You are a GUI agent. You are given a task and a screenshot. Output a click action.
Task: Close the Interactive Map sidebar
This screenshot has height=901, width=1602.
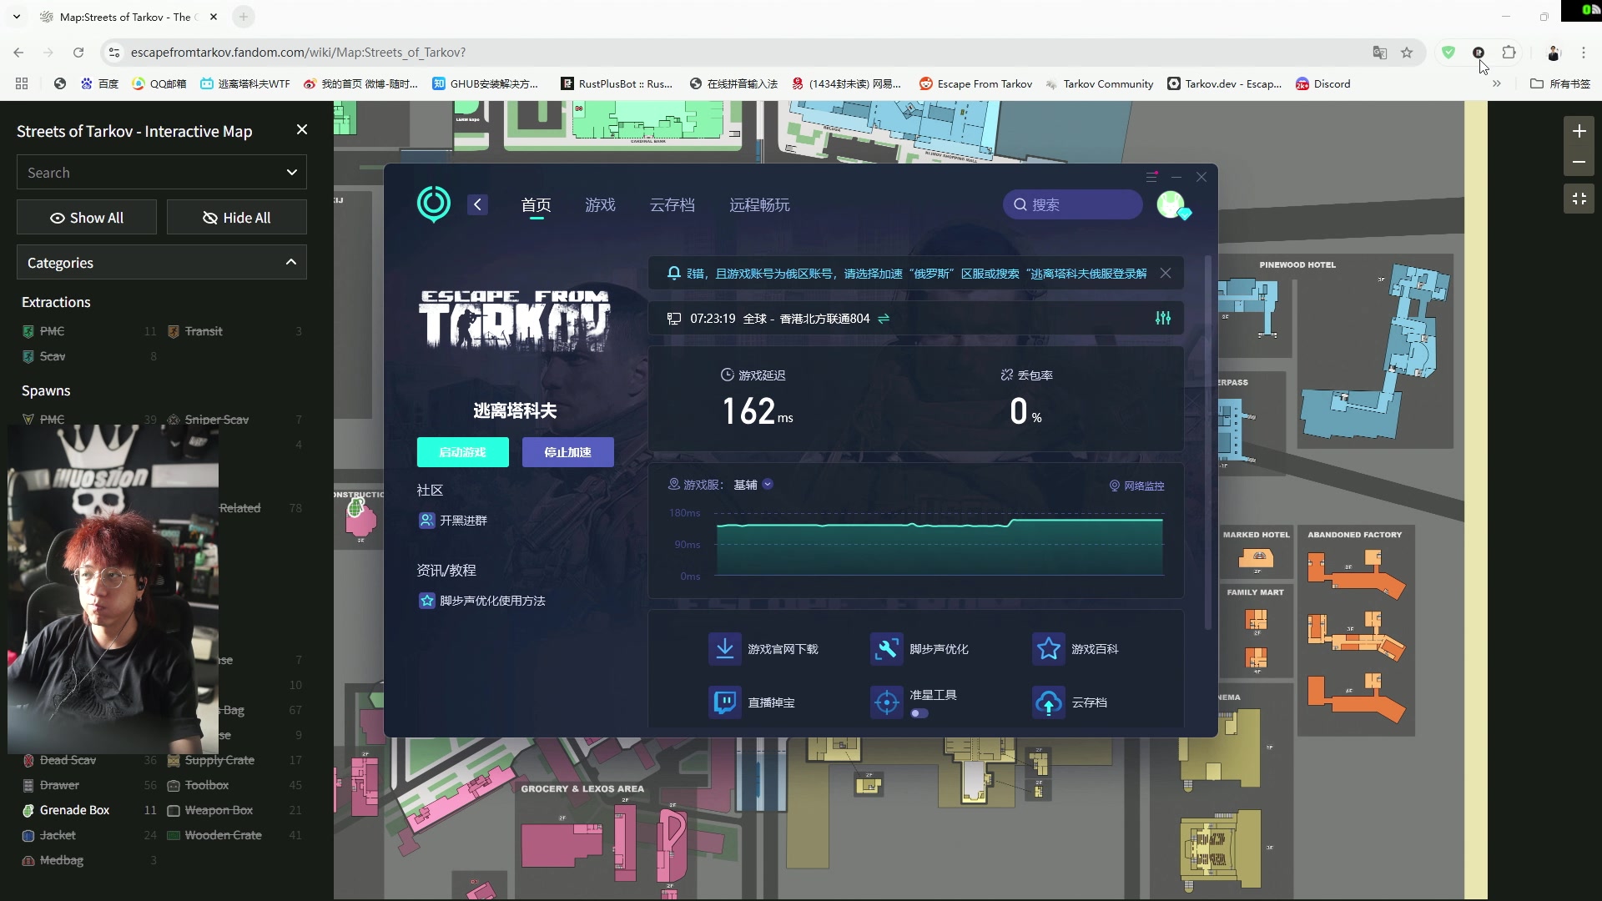302,129
